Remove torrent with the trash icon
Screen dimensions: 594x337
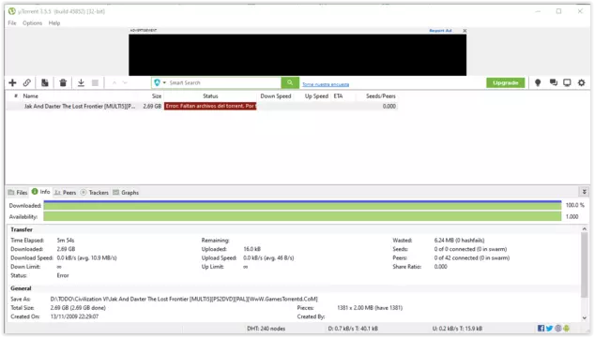pyautogui.click(x=63, y=82)
